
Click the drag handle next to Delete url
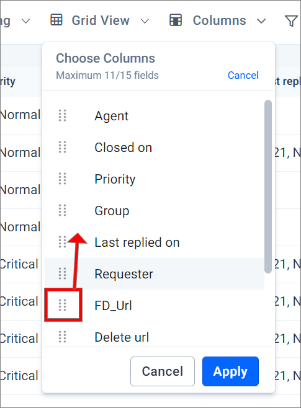click(x=62, y=337)
